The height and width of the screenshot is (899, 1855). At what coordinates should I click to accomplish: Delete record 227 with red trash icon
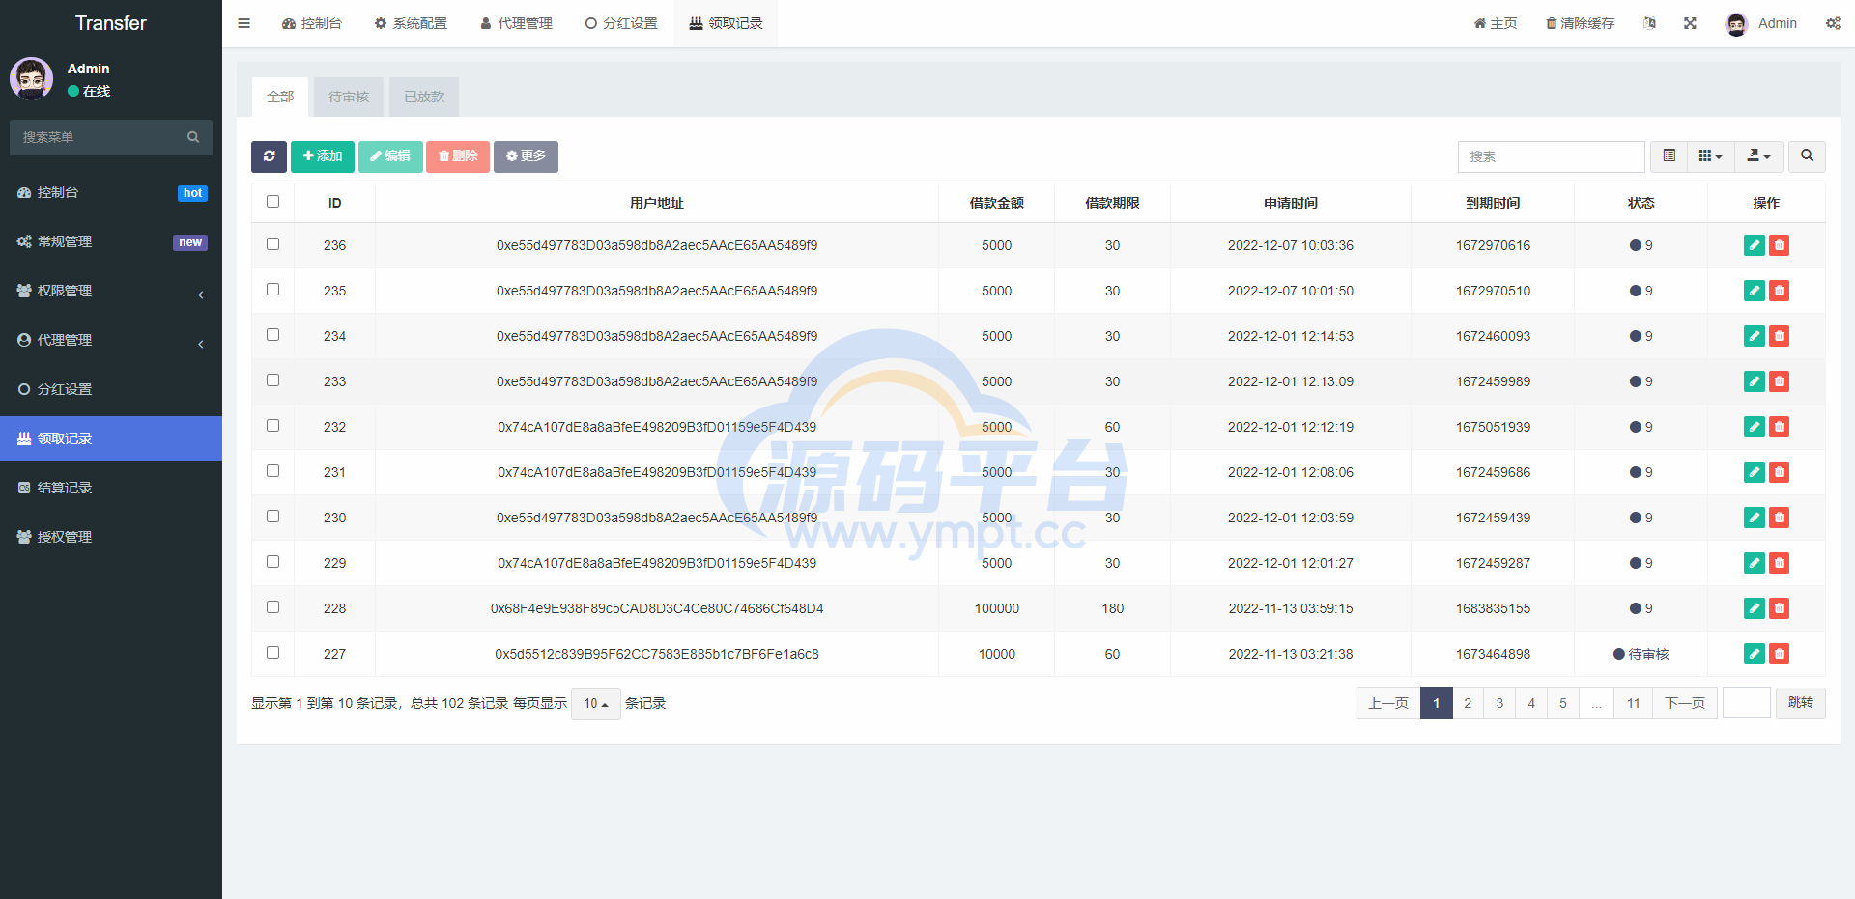click(1779, 654)
